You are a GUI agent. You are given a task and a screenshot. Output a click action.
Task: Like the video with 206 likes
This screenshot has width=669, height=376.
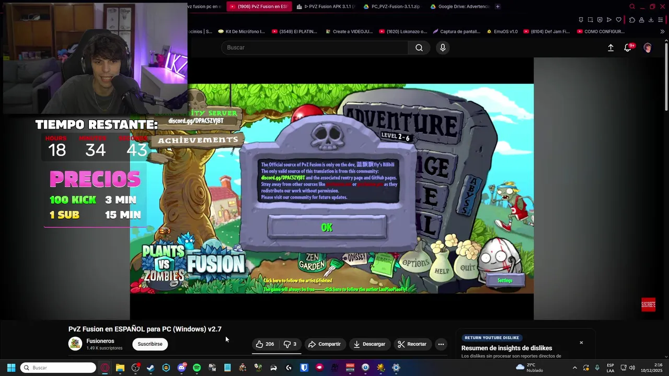[x=265, y=344]
